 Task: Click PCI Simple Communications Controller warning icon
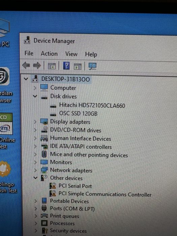[53, 193]
